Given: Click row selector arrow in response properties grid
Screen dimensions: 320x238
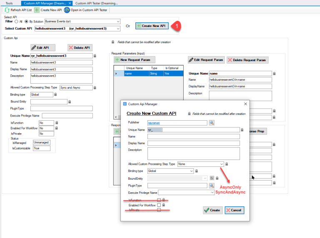Looking at the screenshot, I should pyautogui.click(x=116, y=145).
